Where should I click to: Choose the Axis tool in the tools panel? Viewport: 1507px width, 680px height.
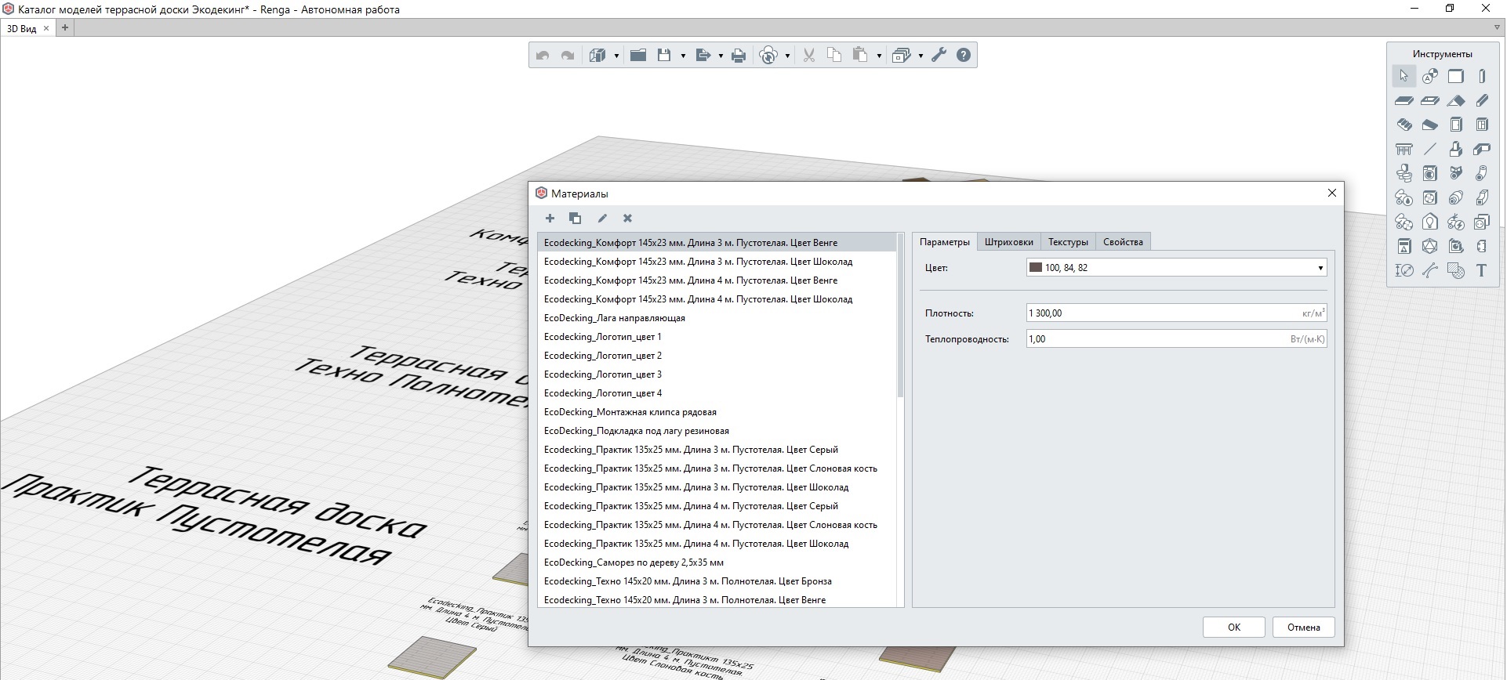point(1430,76)
